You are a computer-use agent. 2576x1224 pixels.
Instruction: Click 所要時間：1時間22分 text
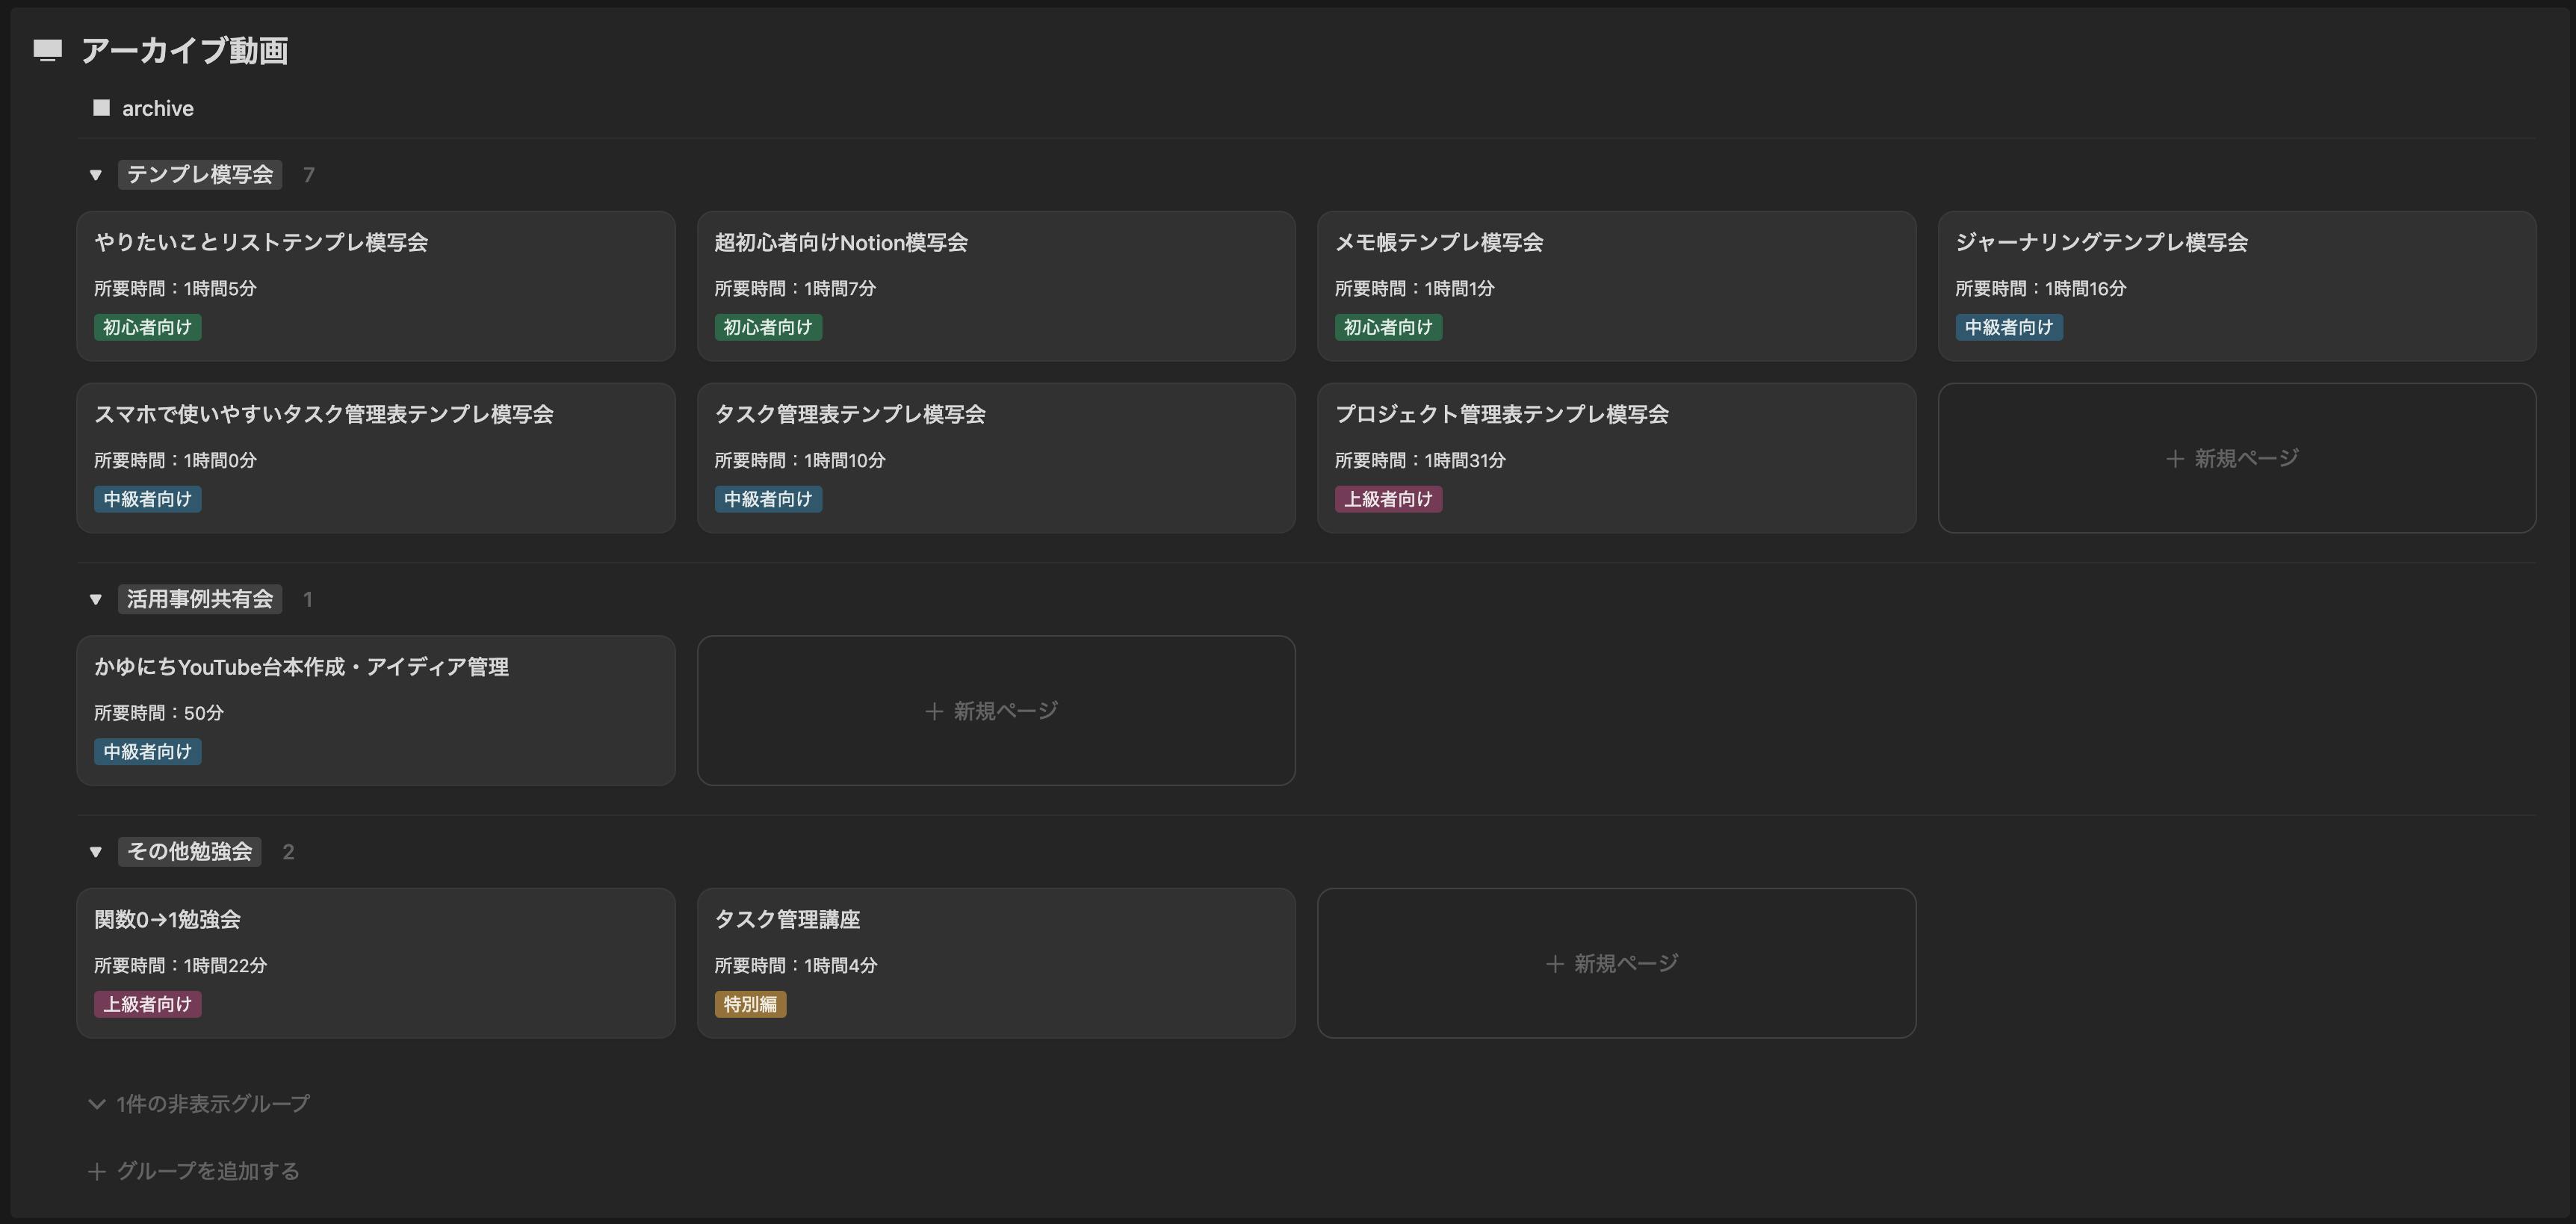(181, 966)
